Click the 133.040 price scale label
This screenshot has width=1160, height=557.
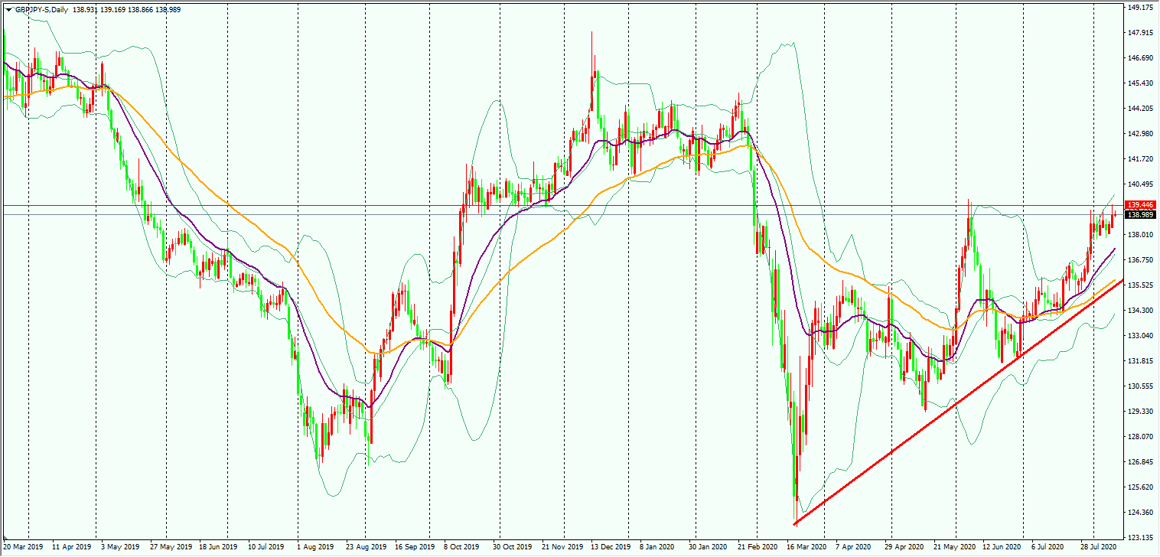(x=1140, y=336)
